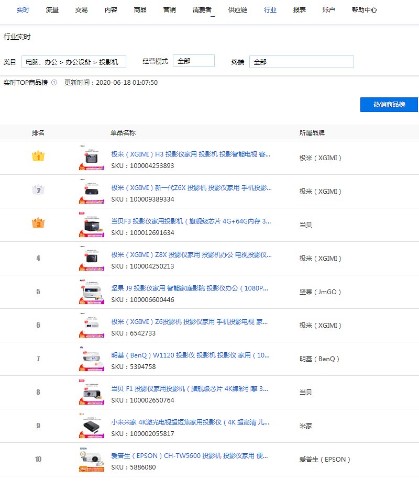Click brand cell 坚果（JmGO）
Image resolution: width=419 pixels, height=492 pixels.
pos(320,292)
